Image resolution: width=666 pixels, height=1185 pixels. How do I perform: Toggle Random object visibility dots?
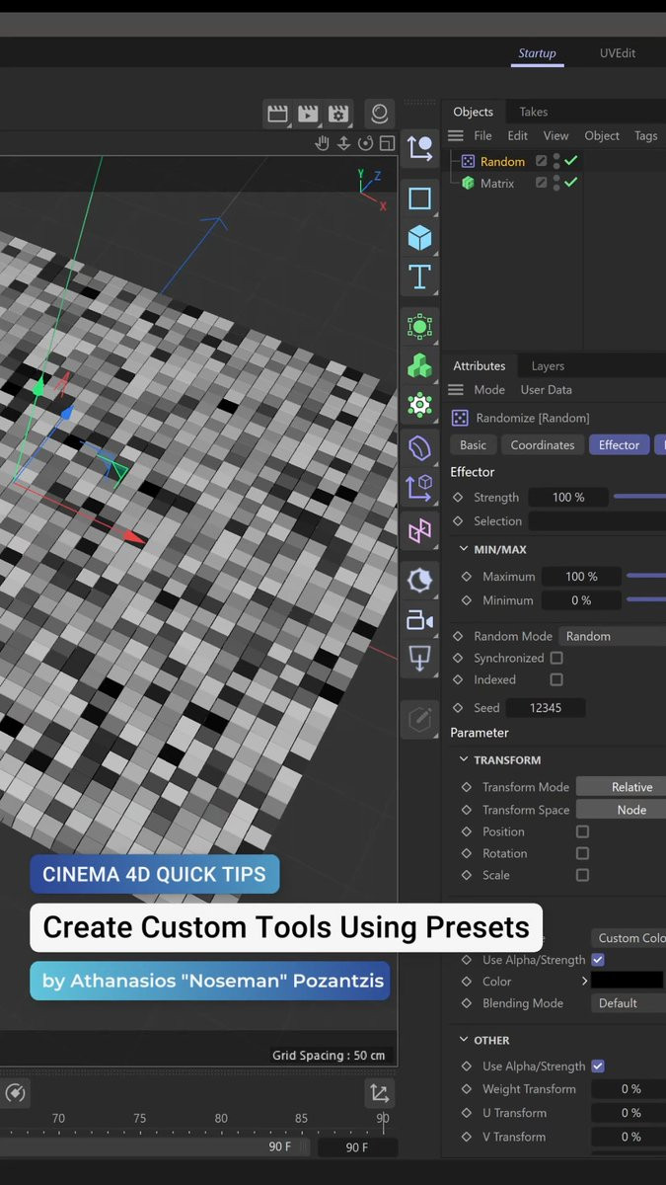click(x=556, y=161)
